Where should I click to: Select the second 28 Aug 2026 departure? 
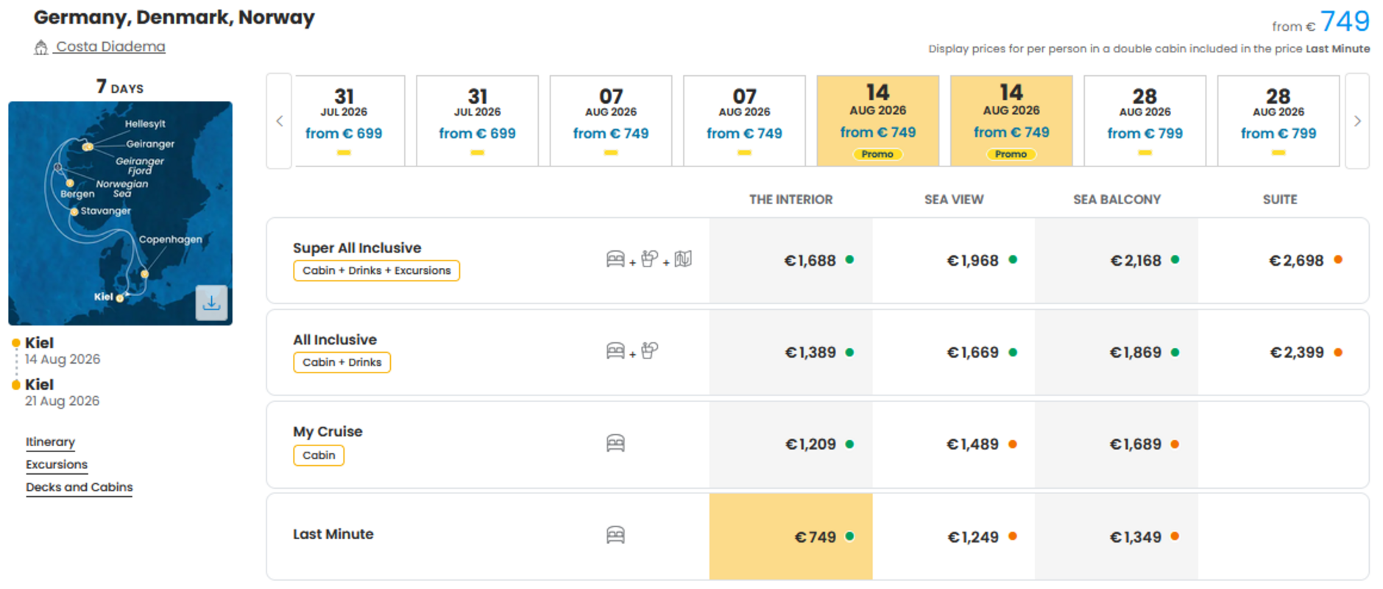point(1278,121)
